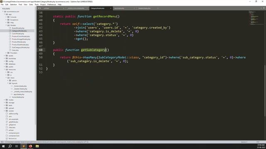This screenshot has height=149, width=266.
Task: Open SubCategoryModel.php in the sidebar
Action: point(21,48)
